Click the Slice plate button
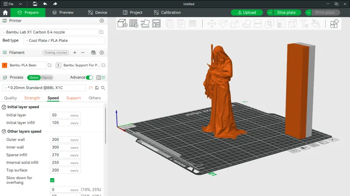This screenshot has height=196, width=350. click(287, 13)
